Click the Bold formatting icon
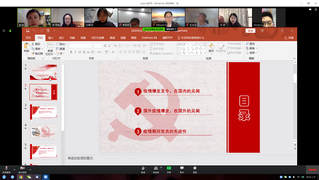Viewport: 319px width, 180px height. click(x=71, y=52)
